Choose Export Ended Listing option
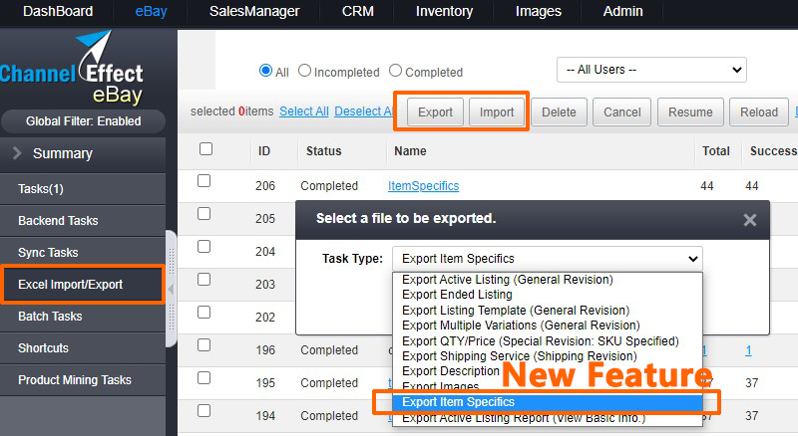This screenshot has height=436, width=798. [548, 295]
